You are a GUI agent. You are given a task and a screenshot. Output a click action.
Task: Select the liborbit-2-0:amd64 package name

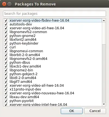[x=25, y=55]
